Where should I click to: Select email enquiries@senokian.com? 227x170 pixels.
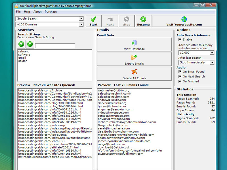(x=115, y=109)
